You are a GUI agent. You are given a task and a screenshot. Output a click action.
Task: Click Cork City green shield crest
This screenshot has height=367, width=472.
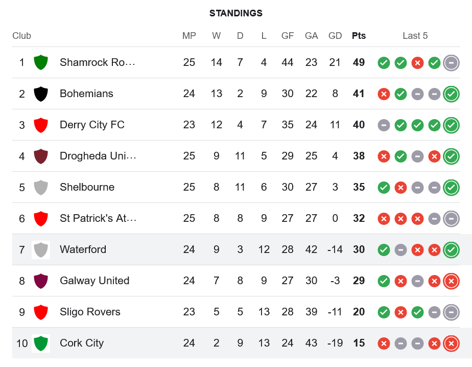pos(41,343)
